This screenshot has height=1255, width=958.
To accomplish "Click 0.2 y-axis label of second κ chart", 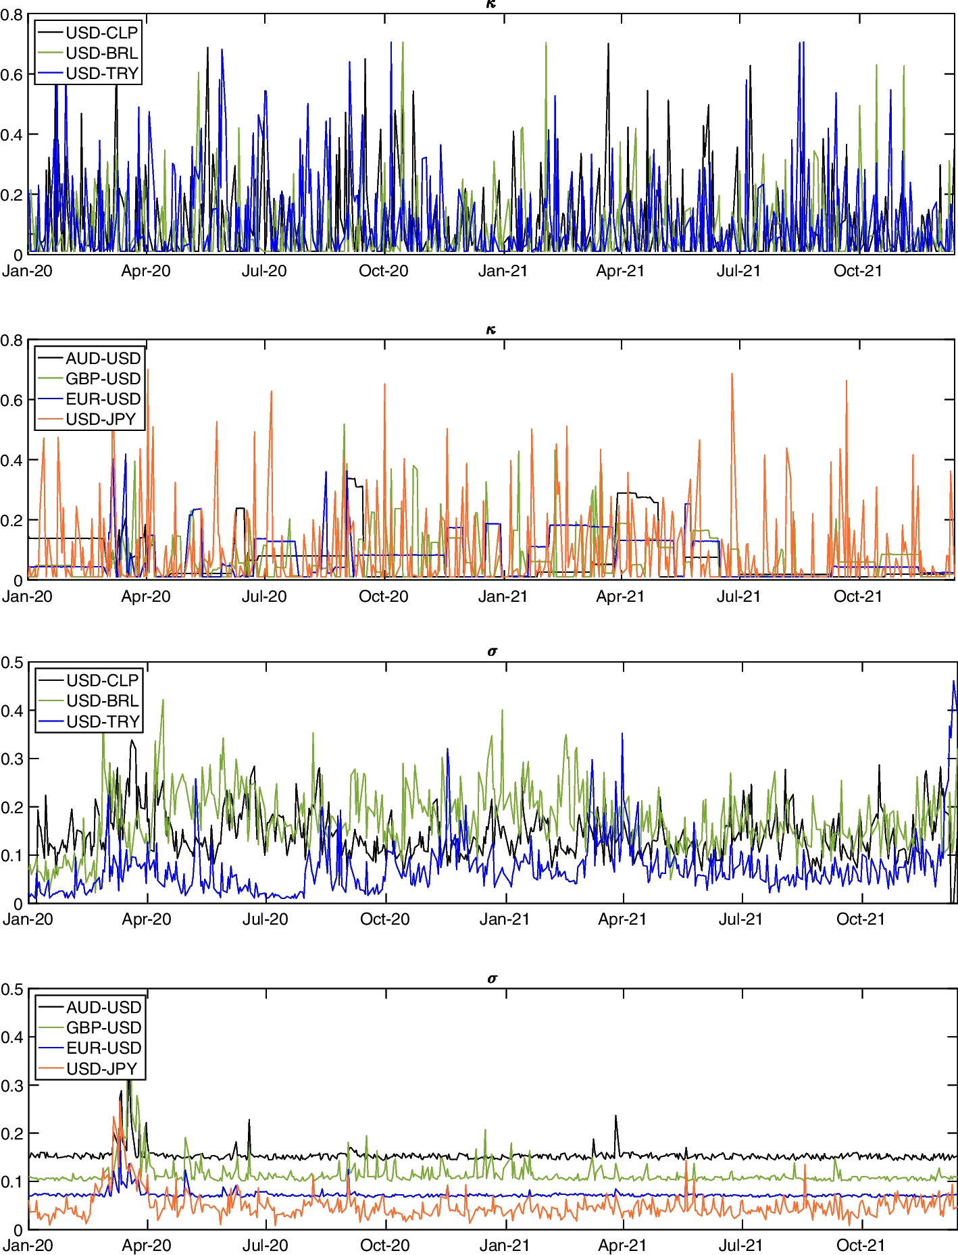I will 11,521.
